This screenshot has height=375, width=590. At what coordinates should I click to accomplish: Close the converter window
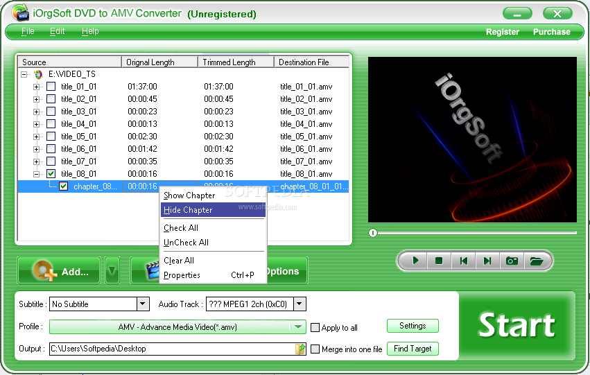click(557, 14)
